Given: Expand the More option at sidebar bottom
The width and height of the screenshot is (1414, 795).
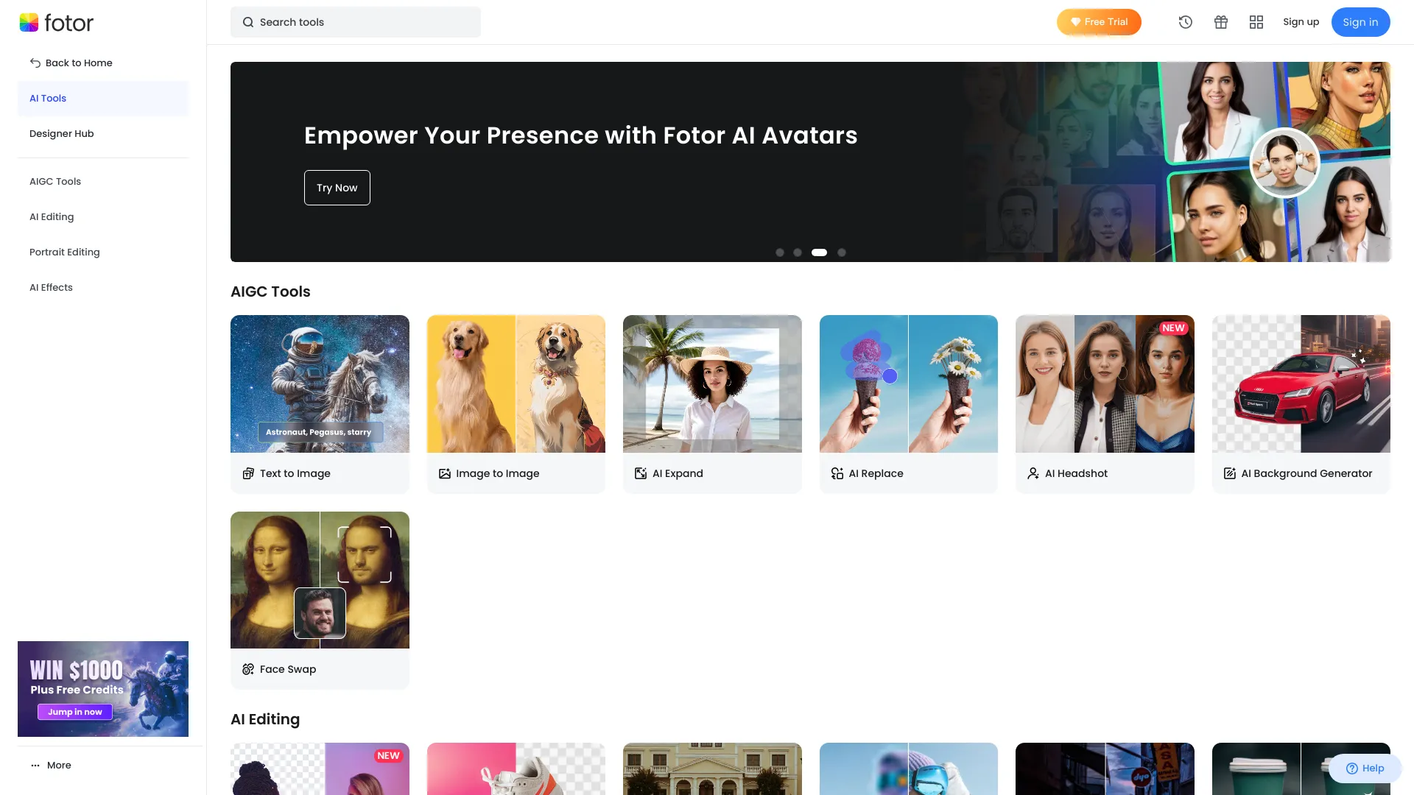Looking at the screenshot, I should tap(51, 765).
